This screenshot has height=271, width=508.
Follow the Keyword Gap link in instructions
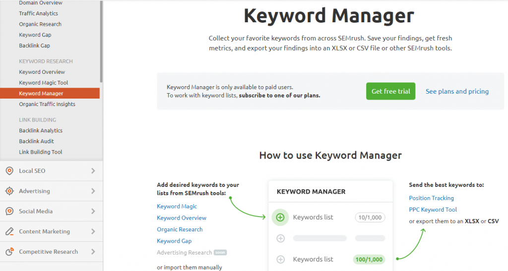pos(174,241)
